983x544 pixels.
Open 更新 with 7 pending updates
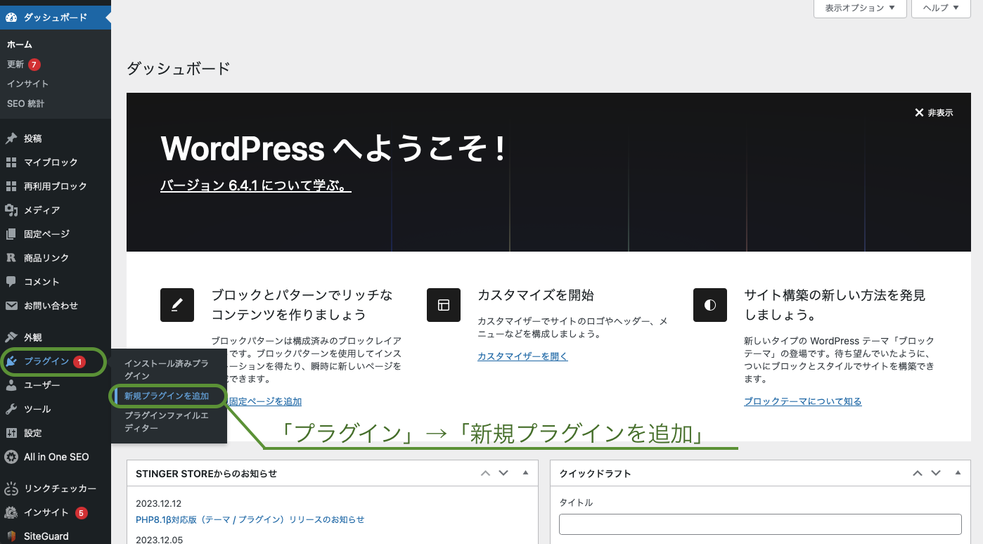(x=24, y=64)
